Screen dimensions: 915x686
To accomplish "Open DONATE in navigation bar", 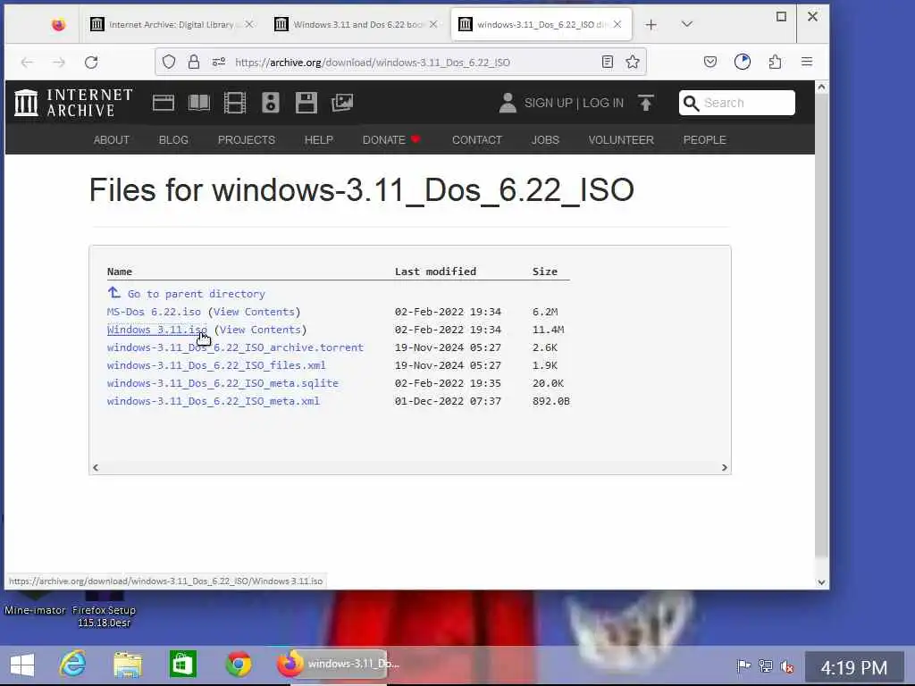I will [390, 140].
